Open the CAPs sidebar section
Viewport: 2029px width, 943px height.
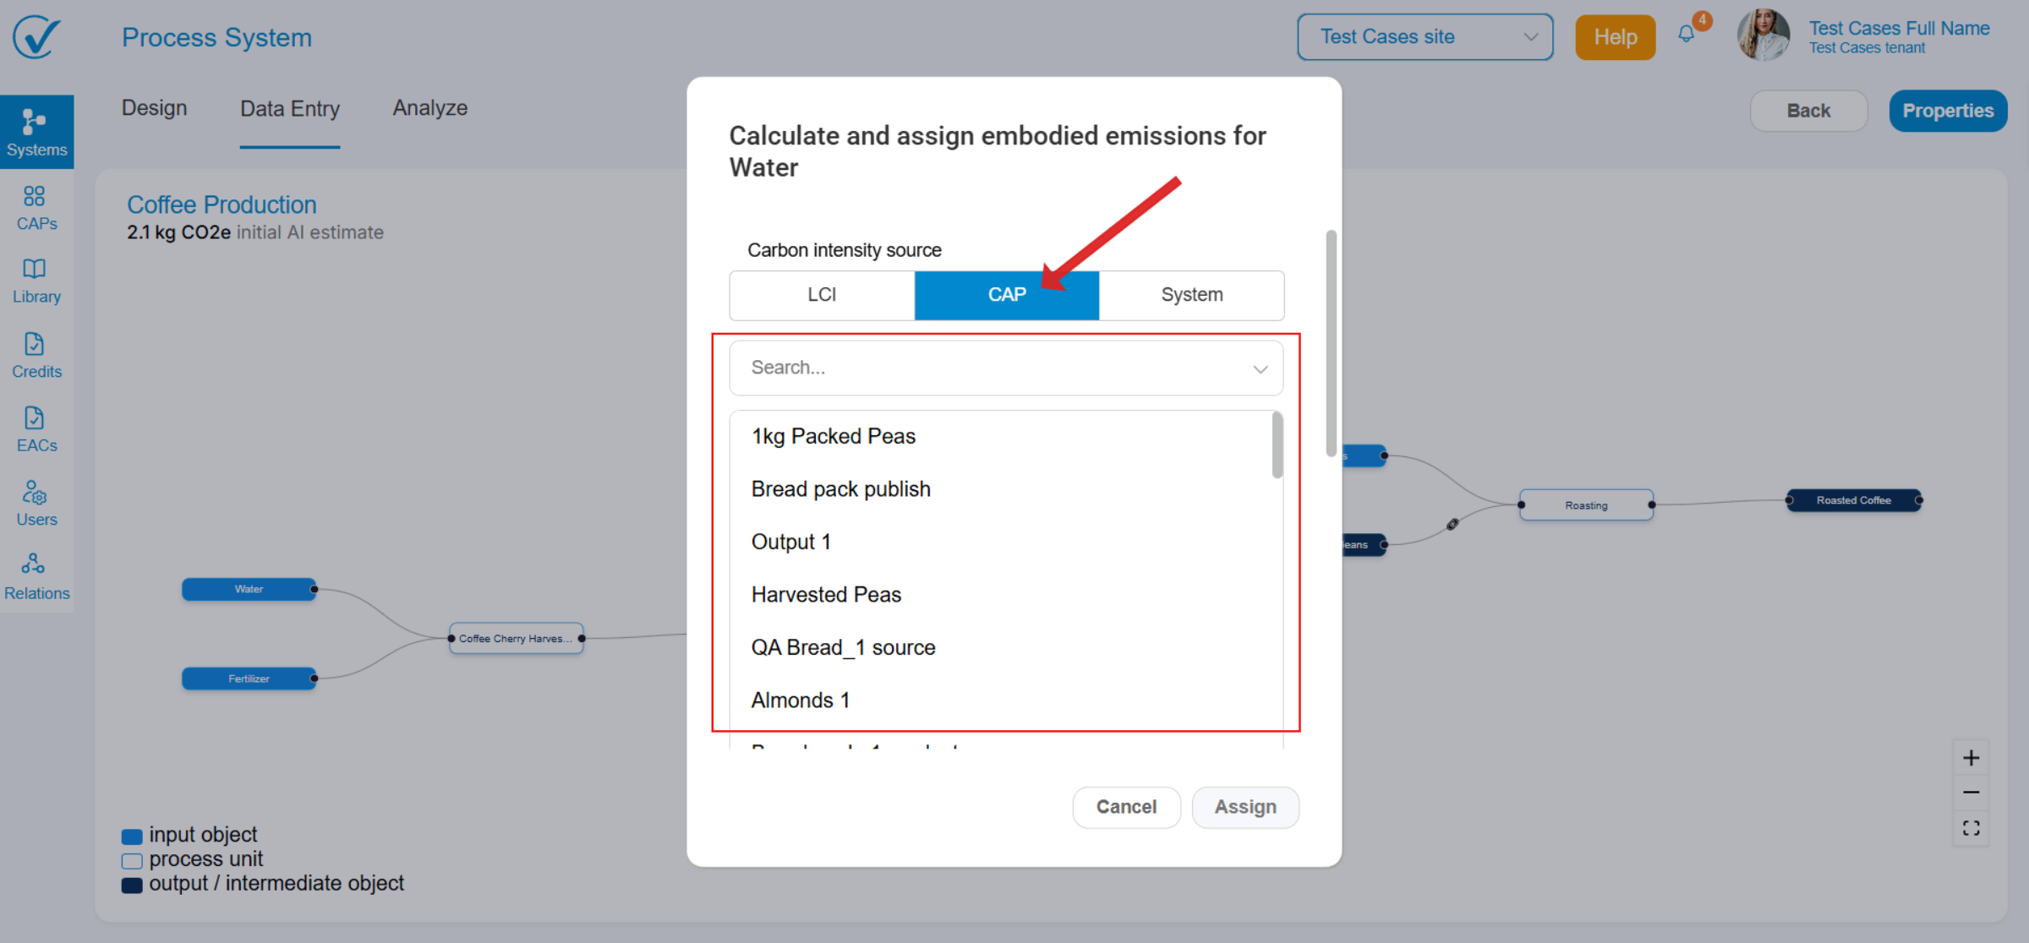[36, 207]
